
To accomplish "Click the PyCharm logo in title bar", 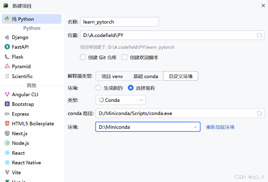I will coord(6,6).
